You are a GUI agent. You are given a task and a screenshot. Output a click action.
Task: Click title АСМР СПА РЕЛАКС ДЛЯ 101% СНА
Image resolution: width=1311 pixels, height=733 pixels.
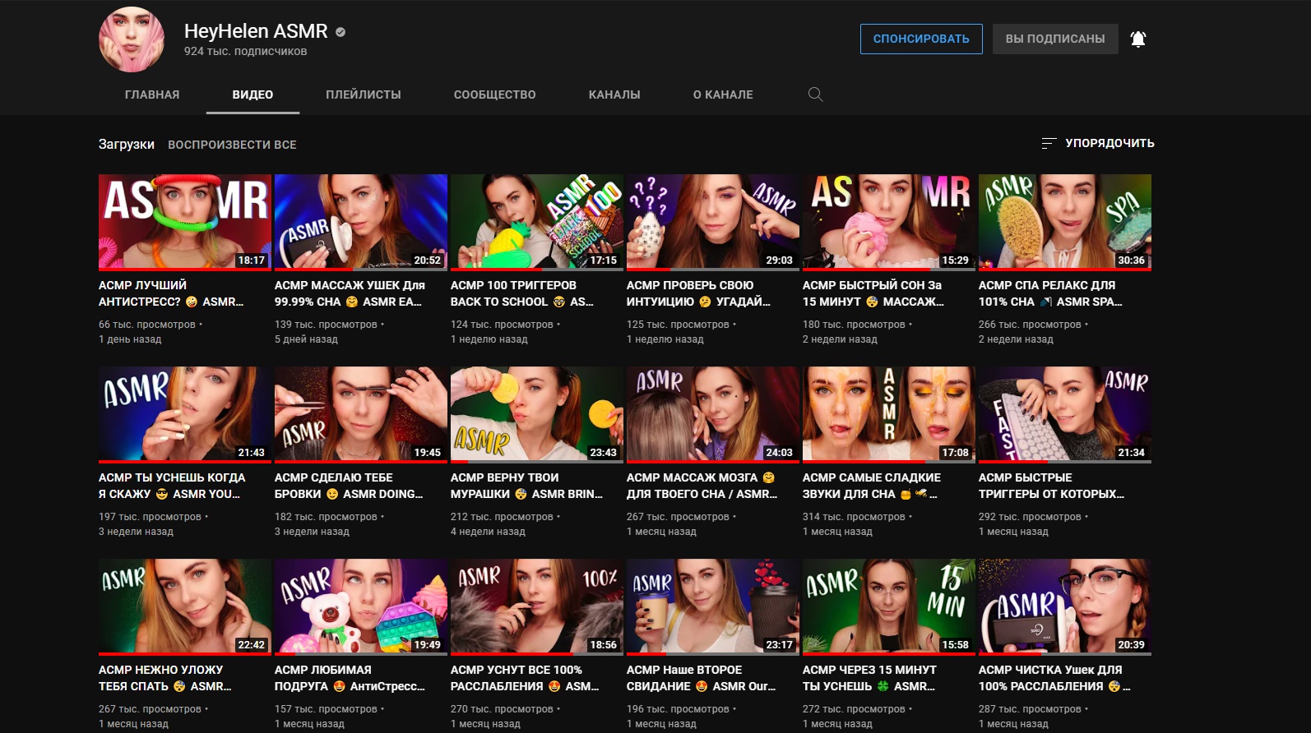pos(1050,293)
